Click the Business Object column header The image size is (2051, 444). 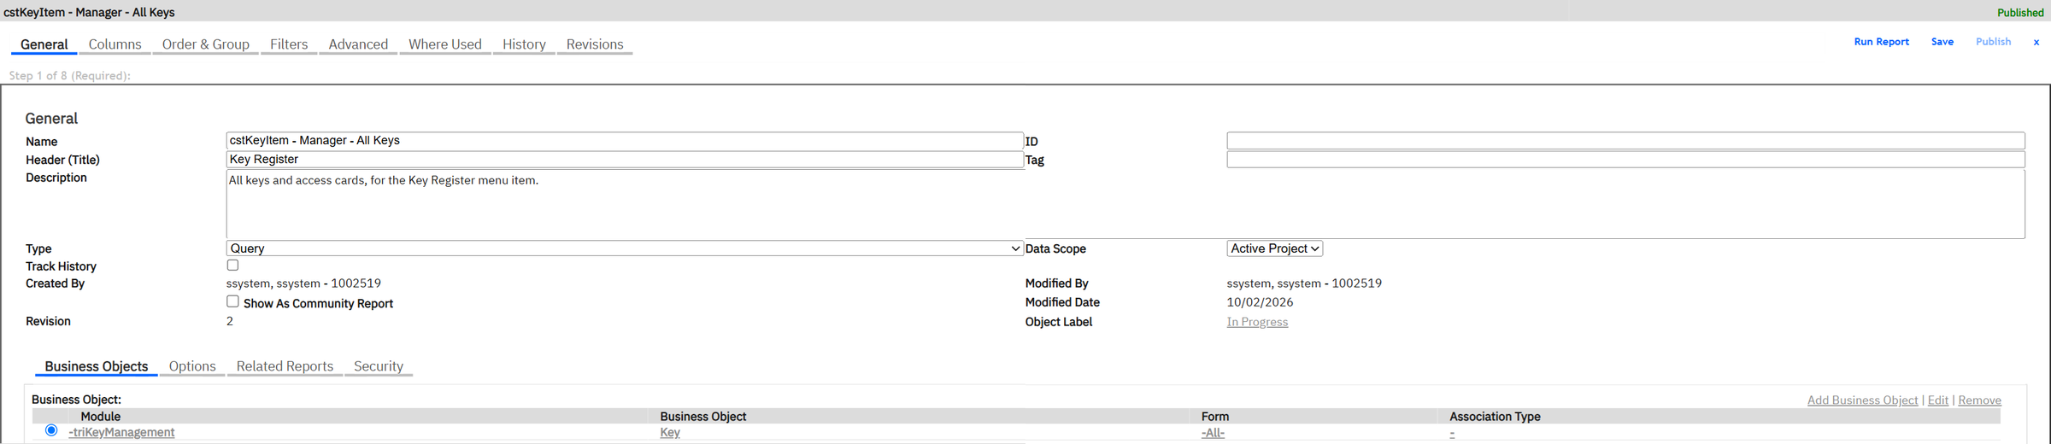tap(702, 417)
